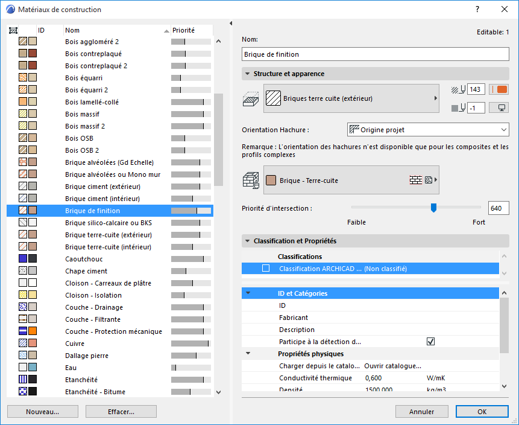Select Brique terre-cuite (intérieur) row
Screen dimensions: 519x425
coord(110,247)
